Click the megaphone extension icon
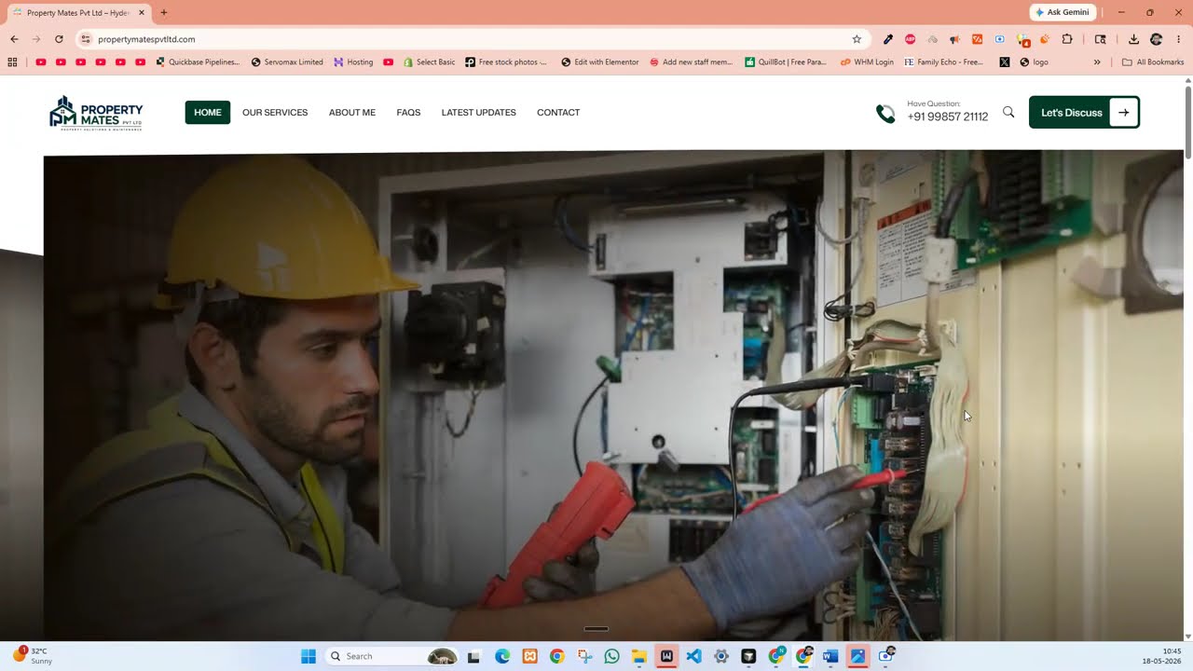The image size is (1193, 671). [x=955, y=39]
